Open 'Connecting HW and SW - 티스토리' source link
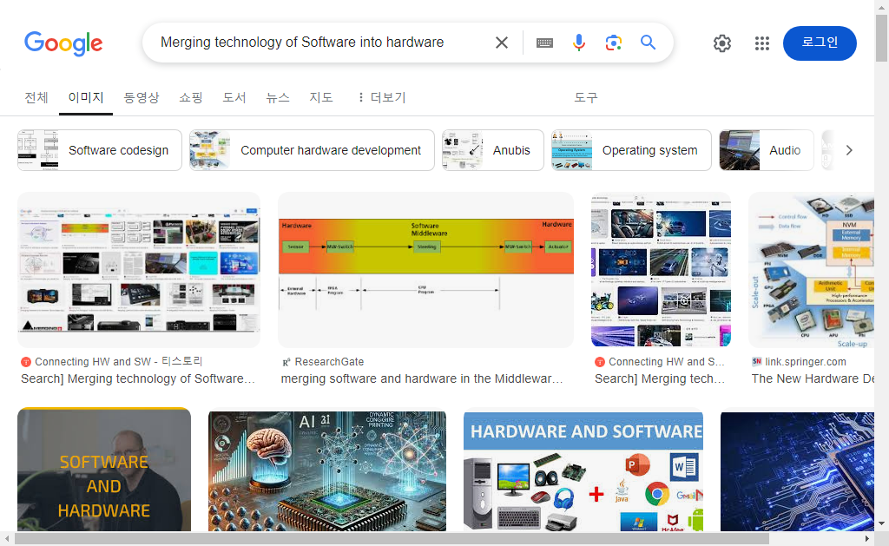This screenshot has height=546, width=889. tap(112, 362)
